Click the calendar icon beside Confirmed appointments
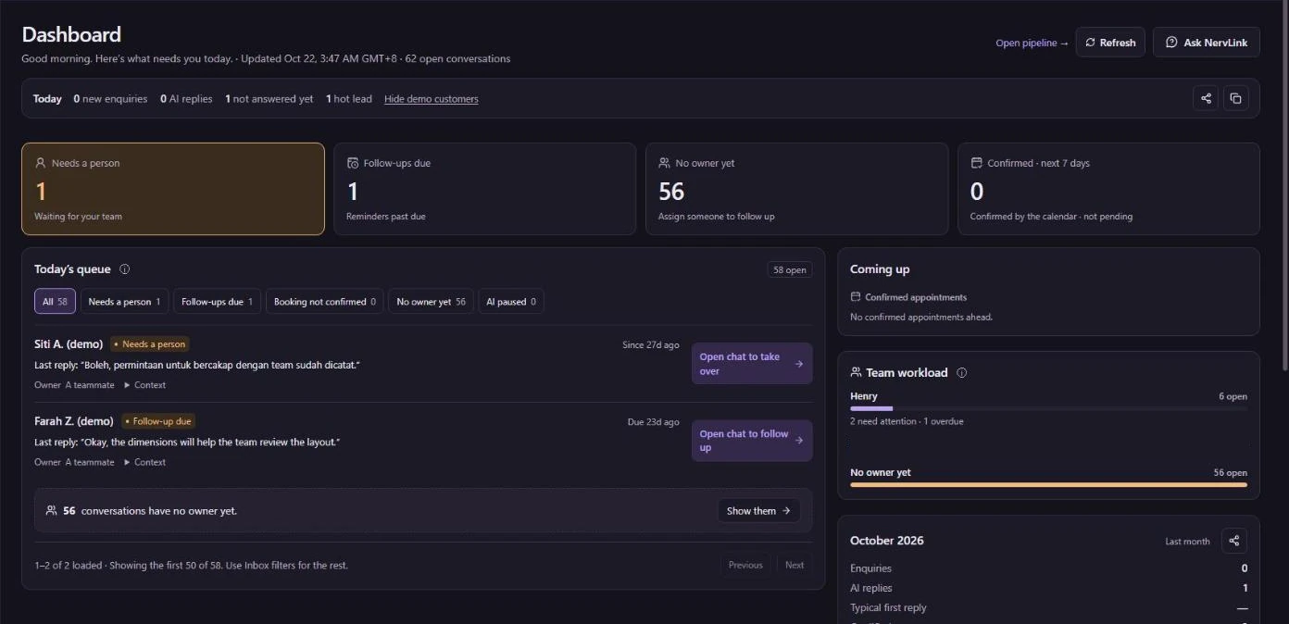The width and height of the screenshot is (1289, 624). pyautogui.click(x=856, y=297)
